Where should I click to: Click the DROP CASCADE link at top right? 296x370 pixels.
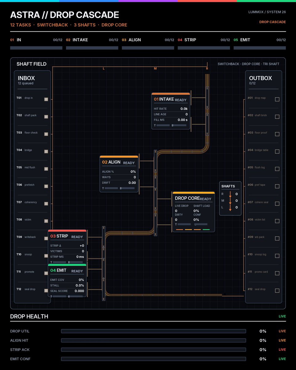(x=273, y=22)
